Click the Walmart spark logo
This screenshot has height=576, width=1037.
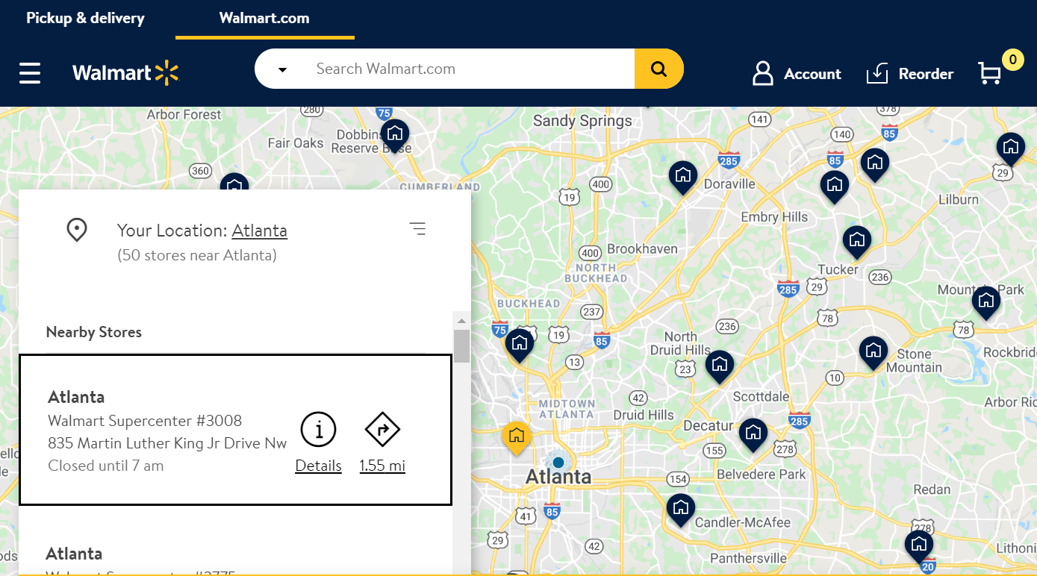(167, 72)
